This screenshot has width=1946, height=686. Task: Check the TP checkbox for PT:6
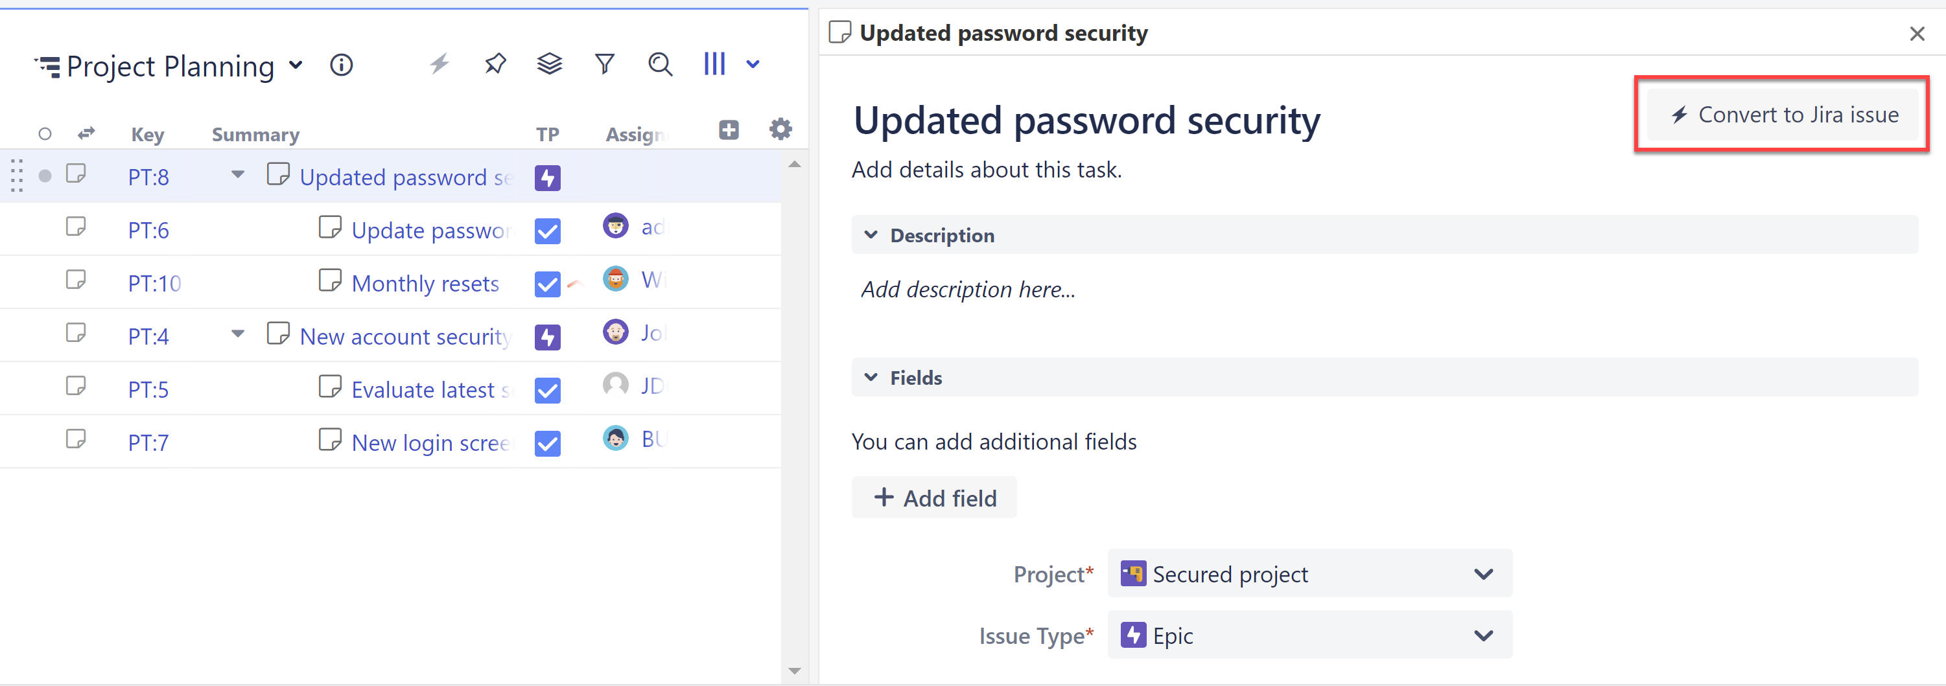tap(547, 231)
